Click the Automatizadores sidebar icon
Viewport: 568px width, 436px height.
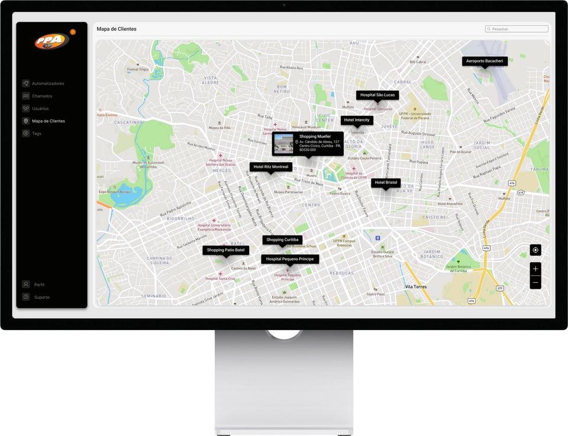click(x=25, y=83)
